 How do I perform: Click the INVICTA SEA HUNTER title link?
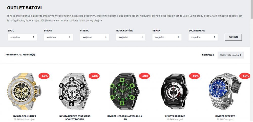pos(24,116)
